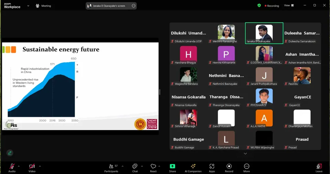Click muted mic icon beside WLPBM Wijesinghe
The width and height of the screenshot is (330, 174).
(x=248, y=147)
